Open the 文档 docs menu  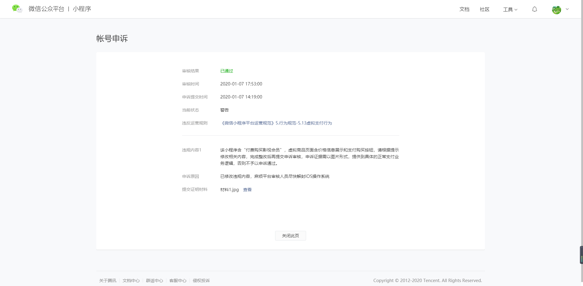(x=464, y=9)
